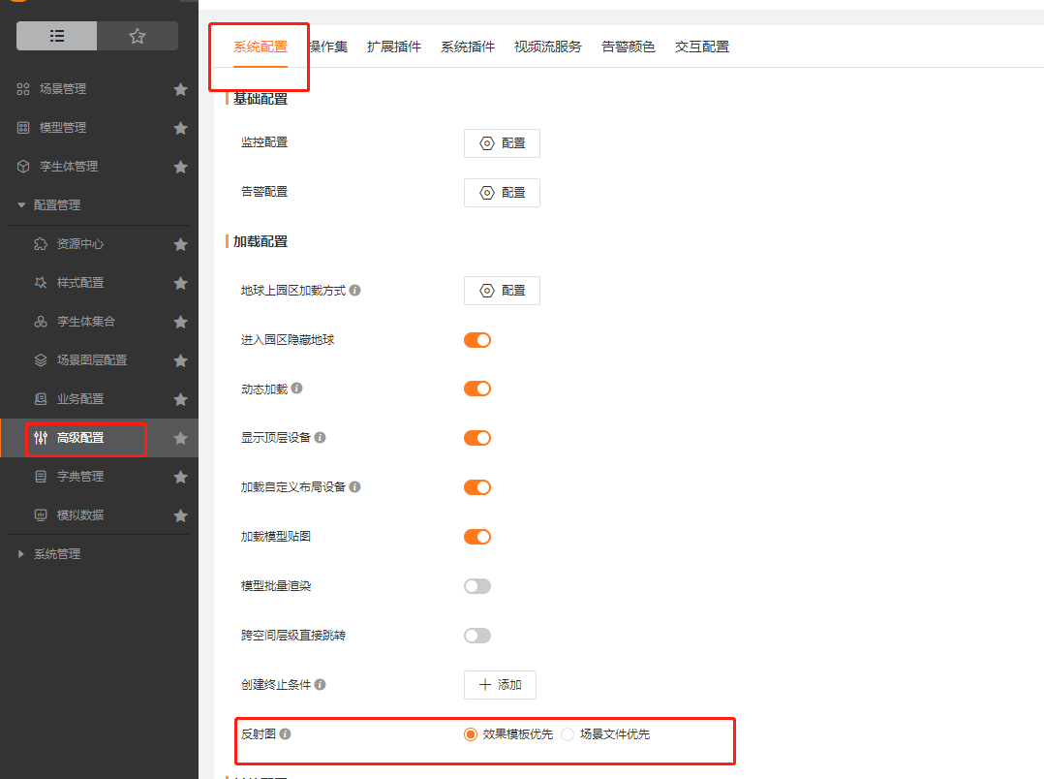Disable 加载模型贴图 switch
The width and height of the screenshot is (1044, 779).
coord(477,537)
